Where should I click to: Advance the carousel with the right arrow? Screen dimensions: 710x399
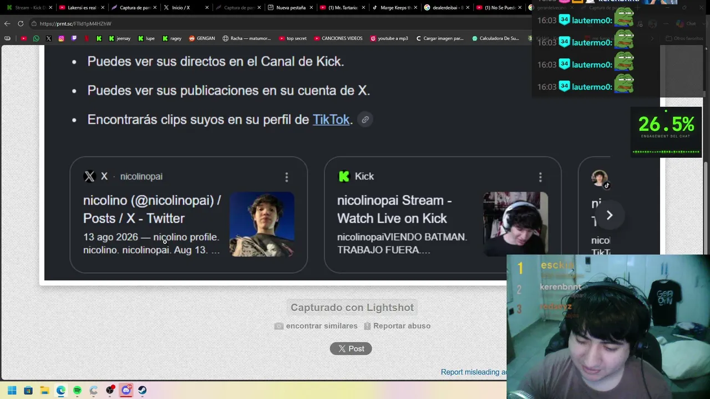coord(609,215)
